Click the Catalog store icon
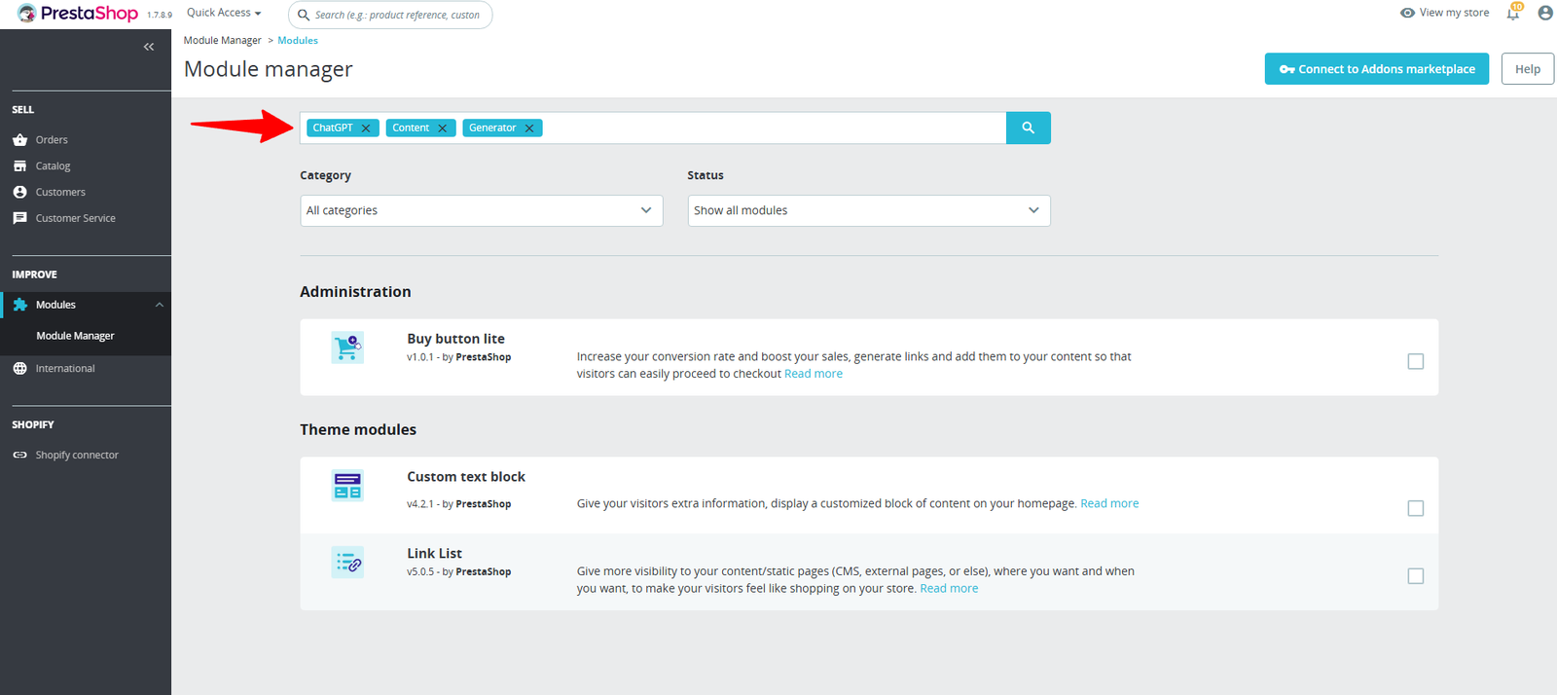This screenshot has width=1557, height=695. 19,165
